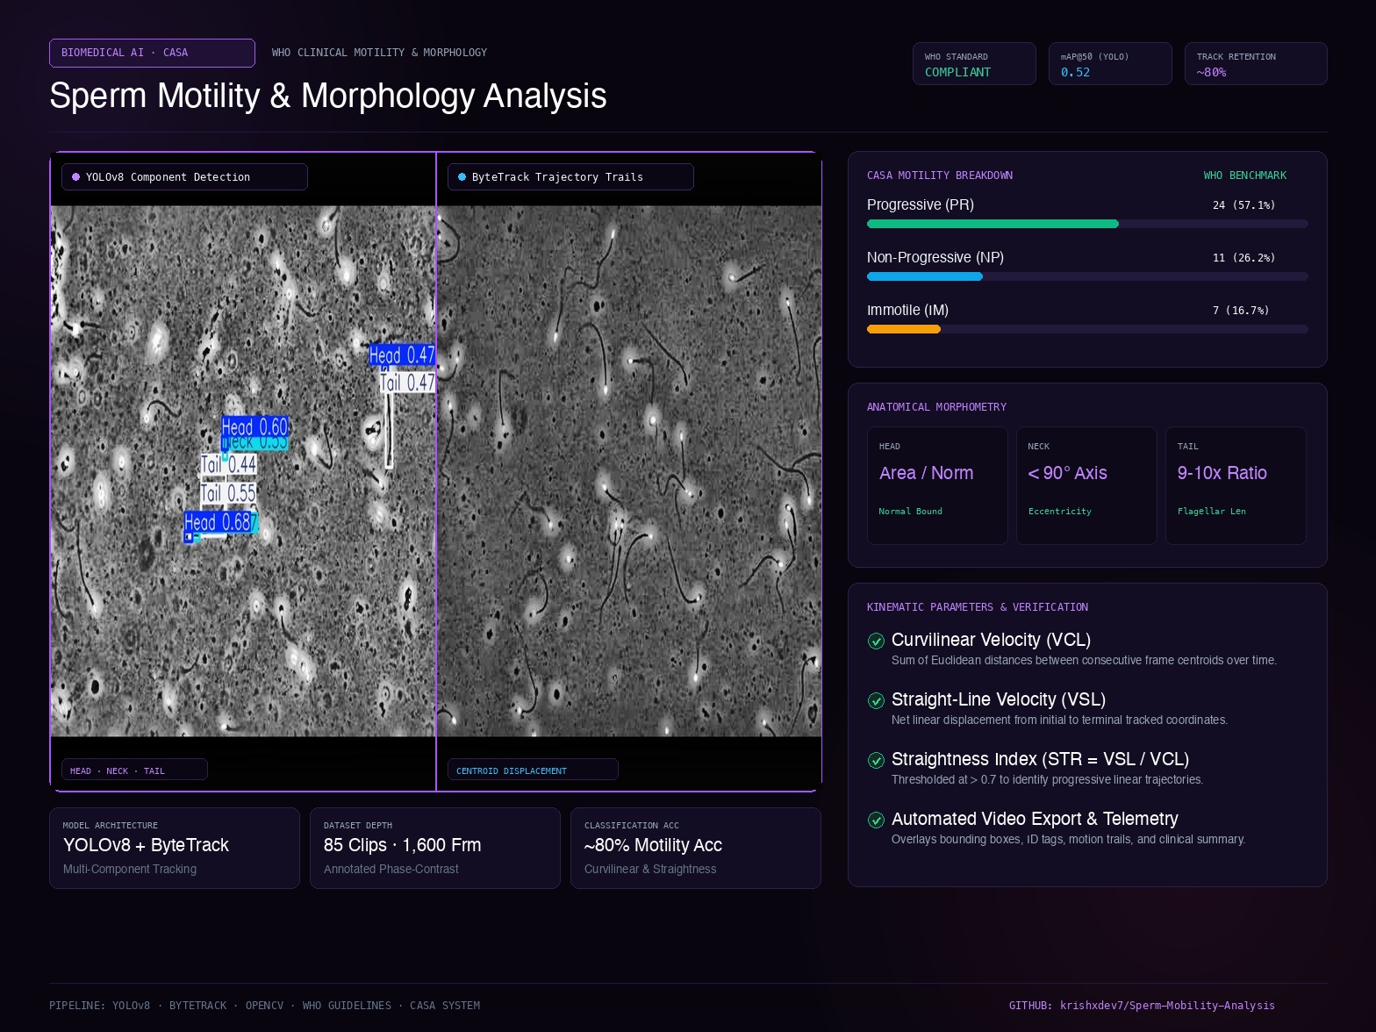Open the GitHub krishxdev7/Sperm-Mobility-Analysis link
1376x1032 pixels.
click(1142, 1006)
